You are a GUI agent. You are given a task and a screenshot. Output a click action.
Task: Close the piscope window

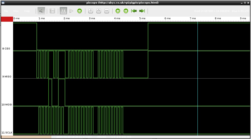pos(248,3)
